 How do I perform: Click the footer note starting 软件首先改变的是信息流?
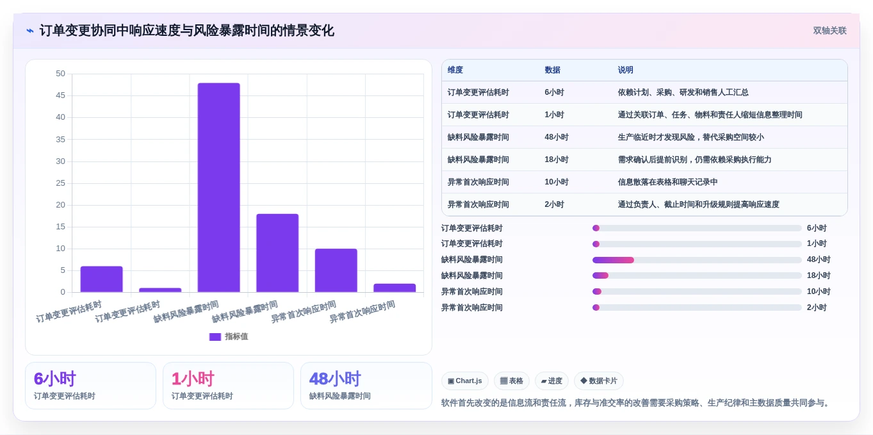(637, 403)
